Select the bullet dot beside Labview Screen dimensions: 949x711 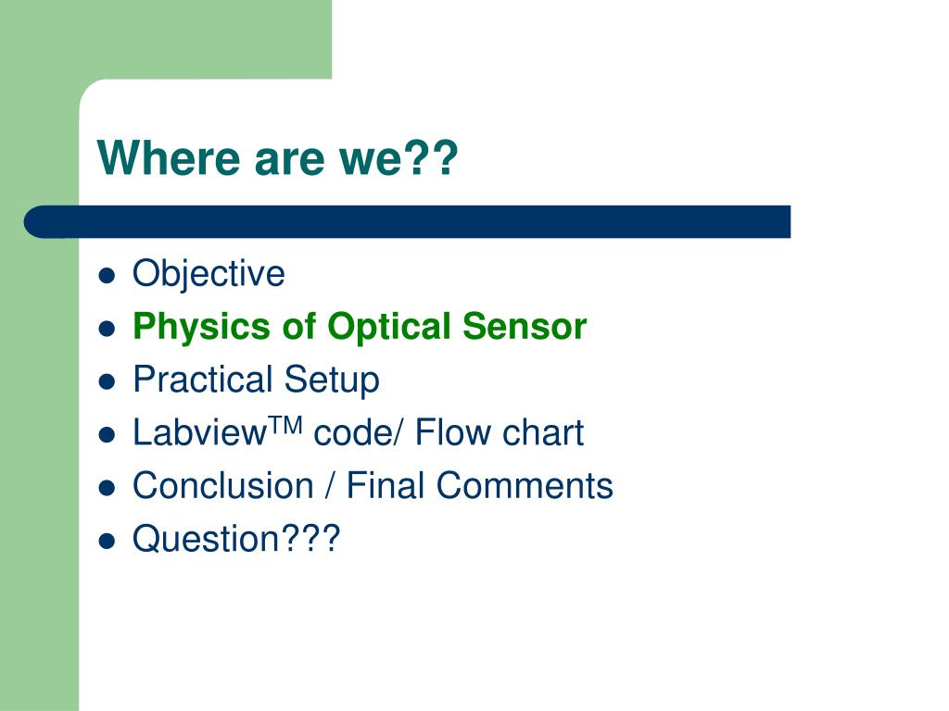coord(107,435)
